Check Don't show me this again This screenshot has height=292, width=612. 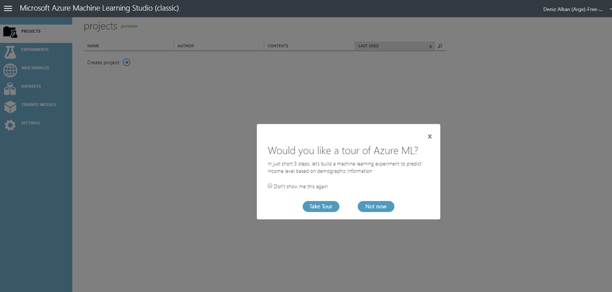point(270,186)
